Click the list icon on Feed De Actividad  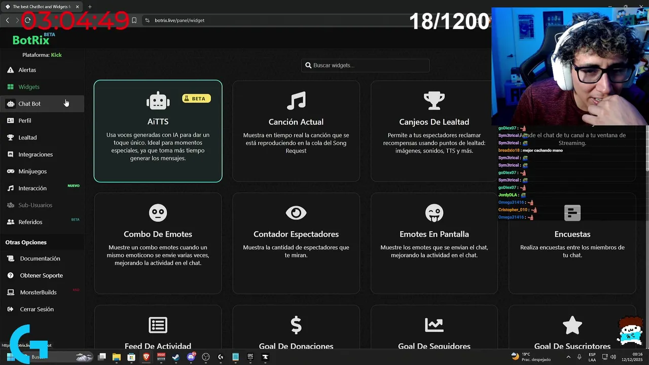pos(158,325)
